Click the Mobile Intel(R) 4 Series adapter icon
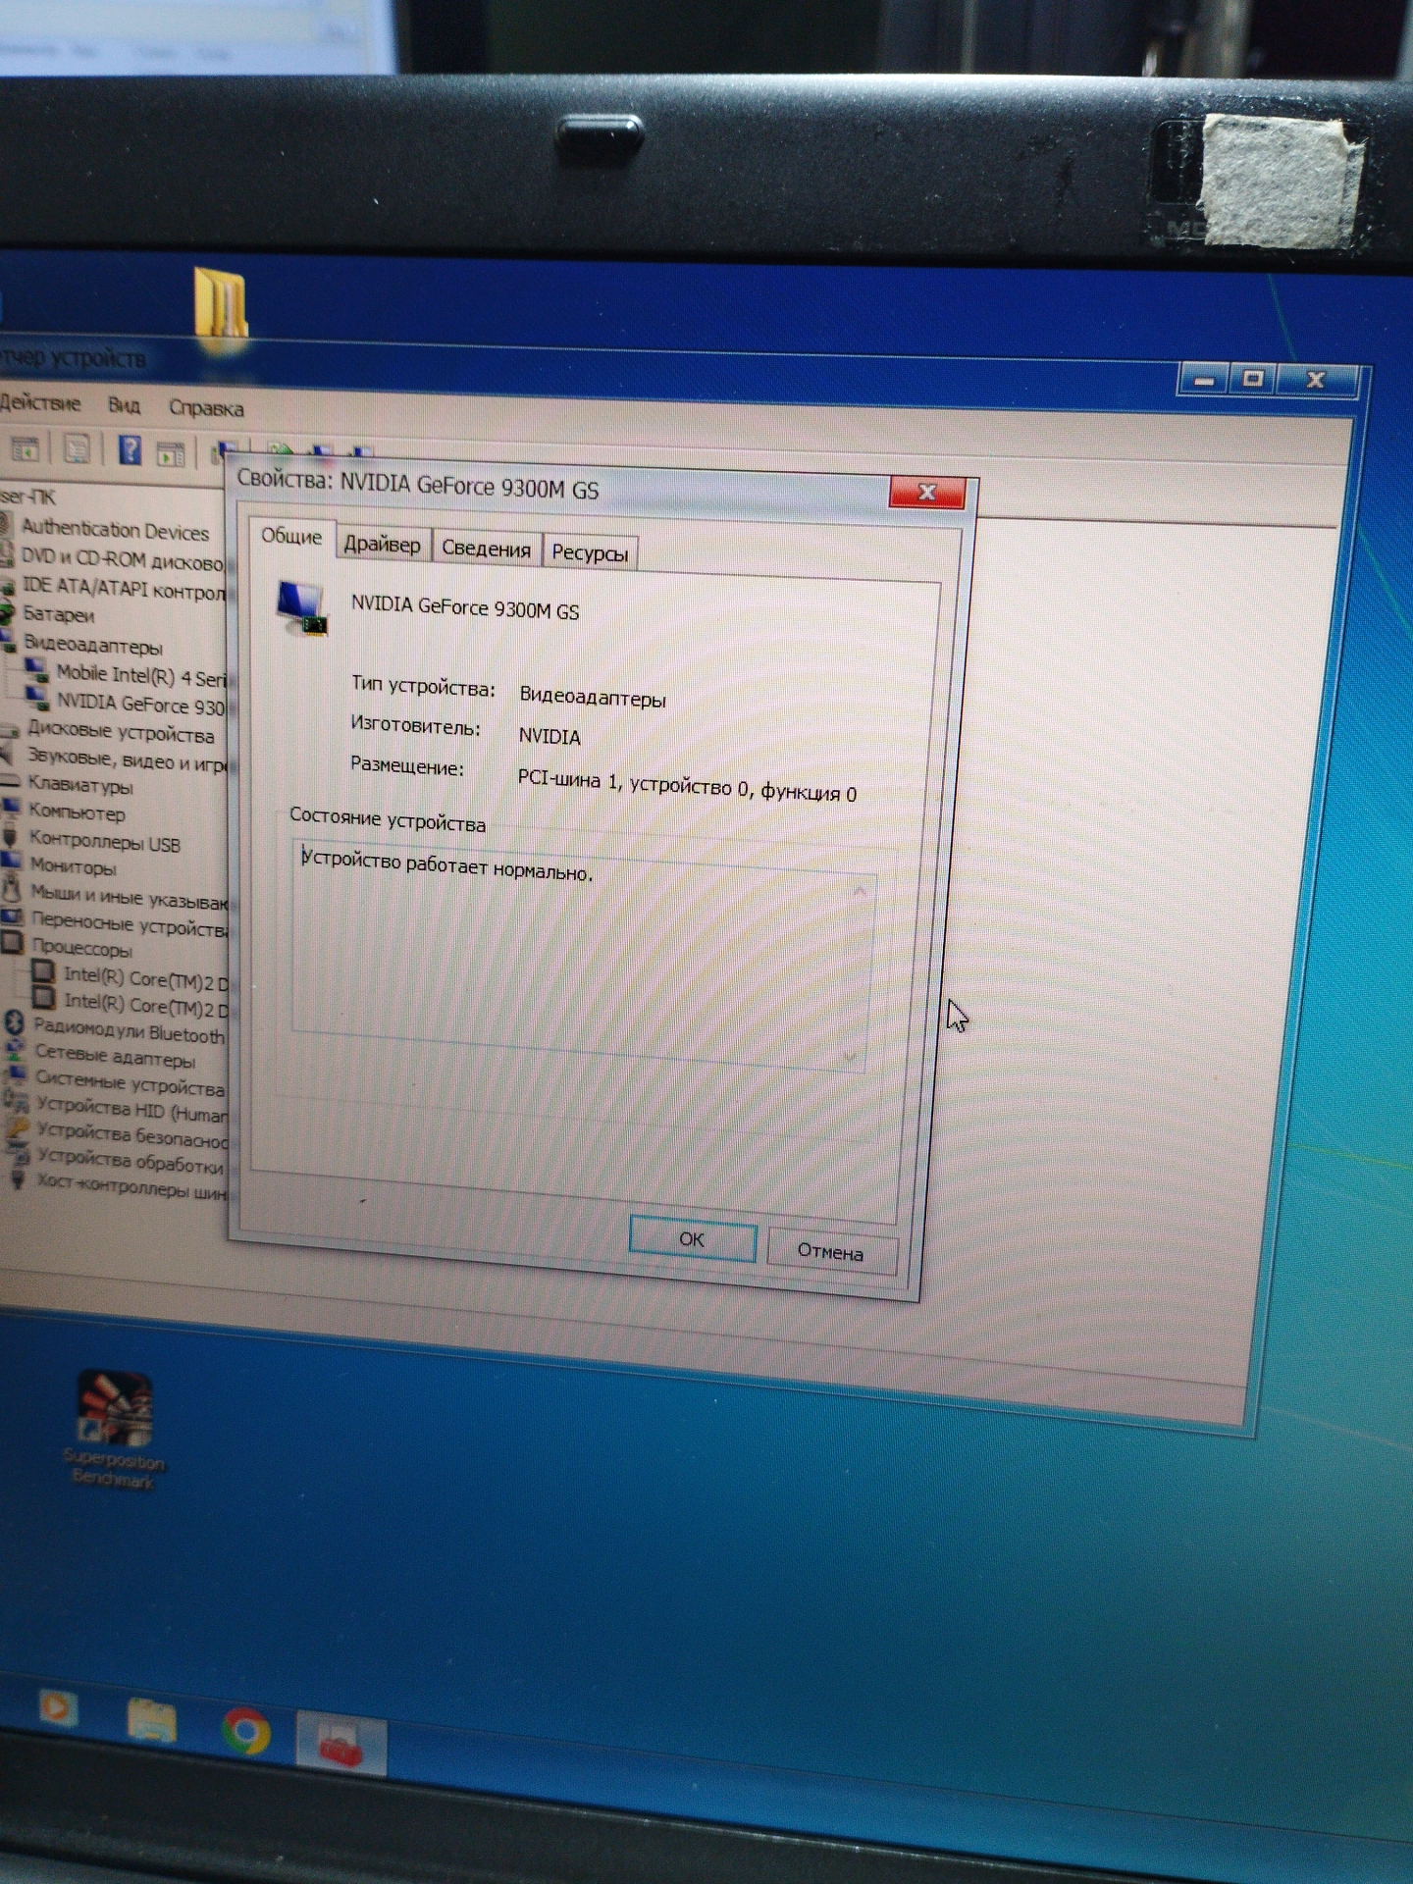 pos(36,669)
